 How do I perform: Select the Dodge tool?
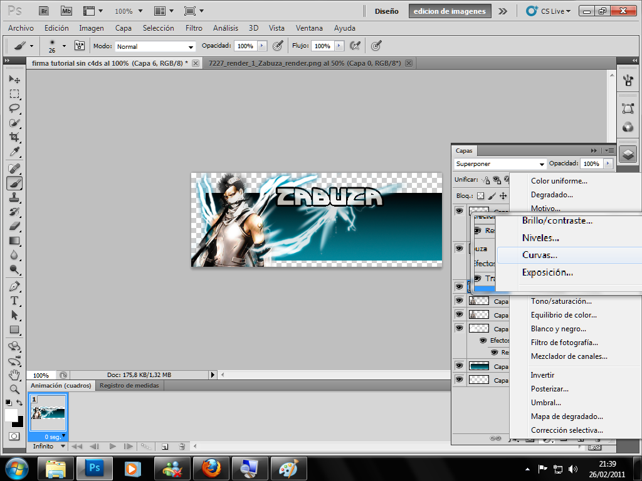14,269
